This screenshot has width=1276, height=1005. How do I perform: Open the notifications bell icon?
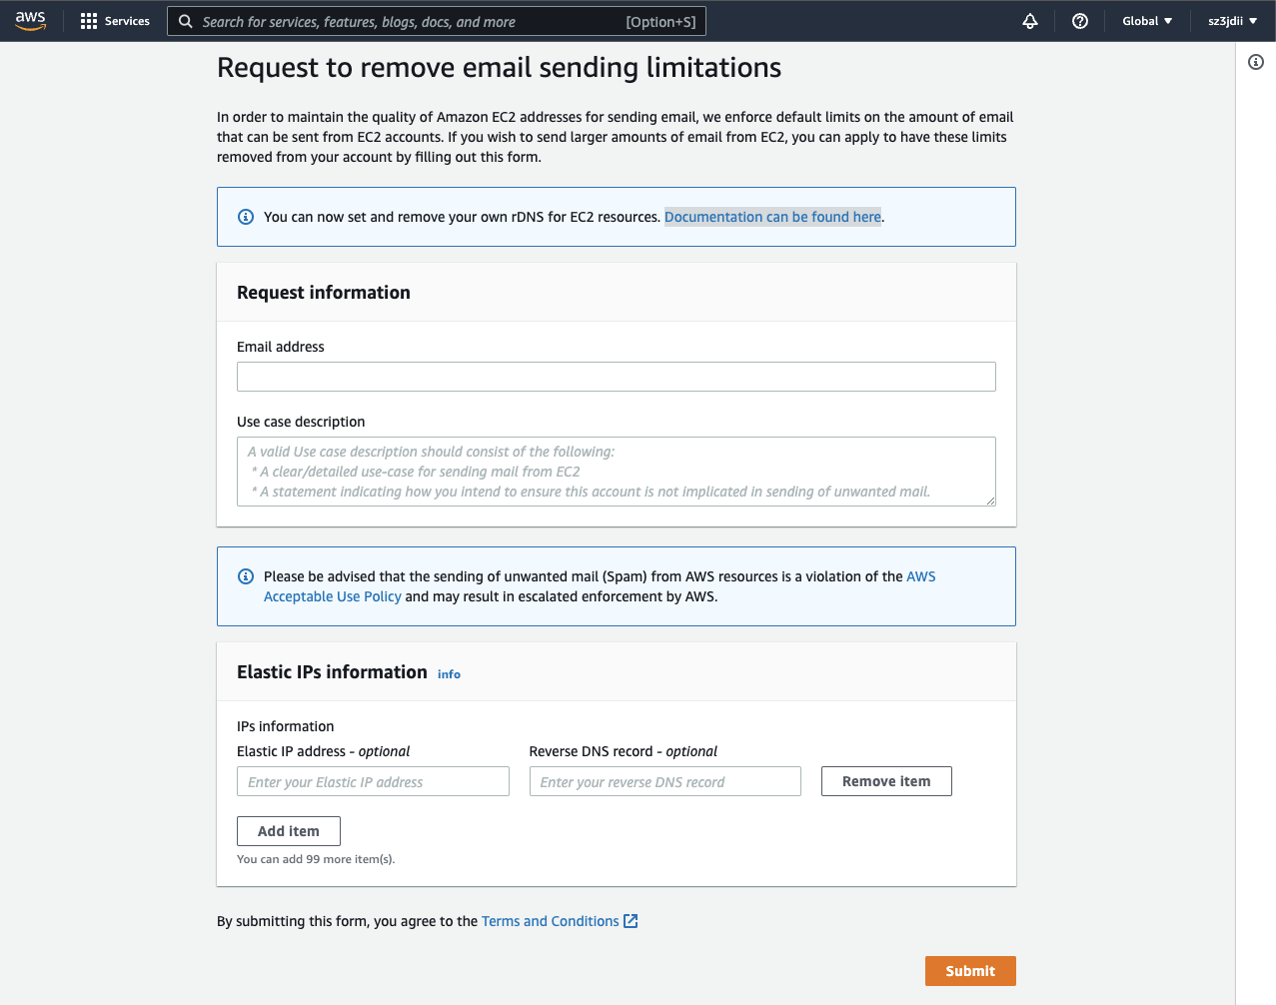point(1029,20)
